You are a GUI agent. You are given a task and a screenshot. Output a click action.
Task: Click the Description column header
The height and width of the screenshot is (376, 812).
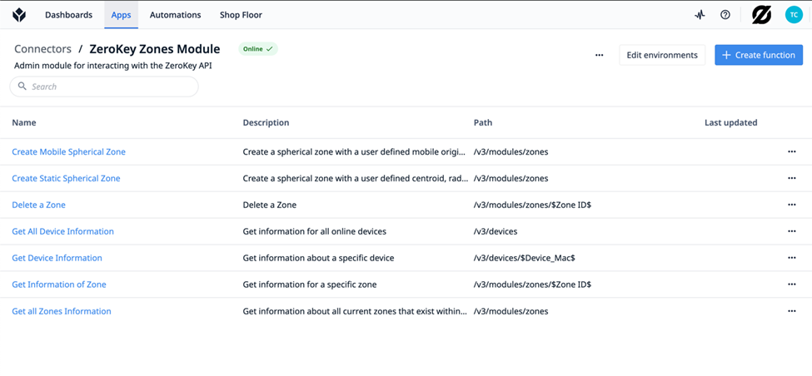point(266,122)
